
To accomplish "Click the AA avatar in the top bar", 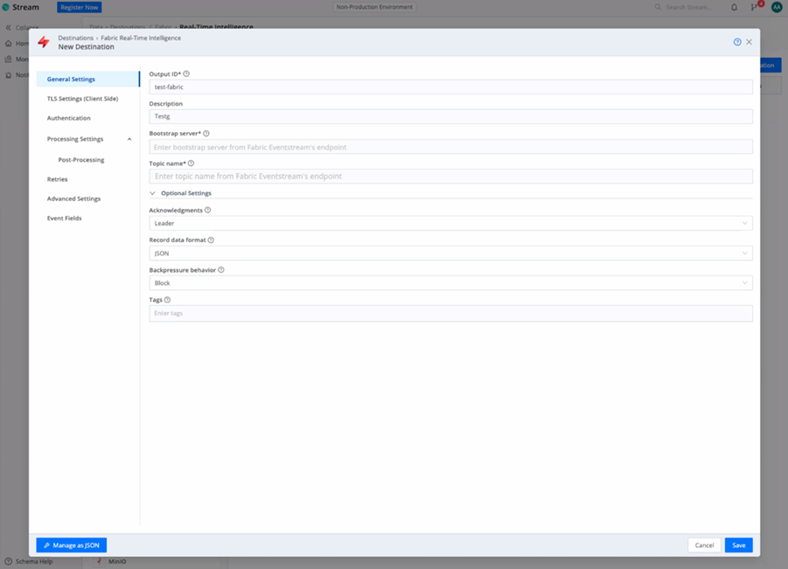I will click(x=775, y=7).
